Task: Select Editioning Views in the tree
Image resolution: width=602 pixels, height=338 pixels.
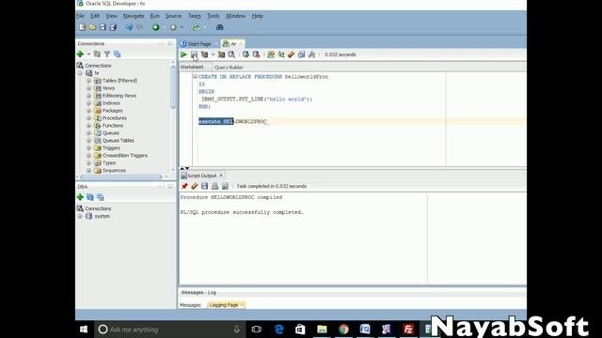Action: (x=119, y=96)
